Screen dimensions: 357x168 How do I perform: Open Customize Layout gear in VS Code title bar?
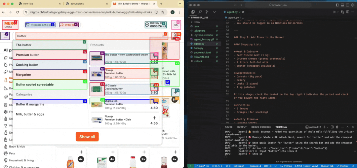pos(353,5)
